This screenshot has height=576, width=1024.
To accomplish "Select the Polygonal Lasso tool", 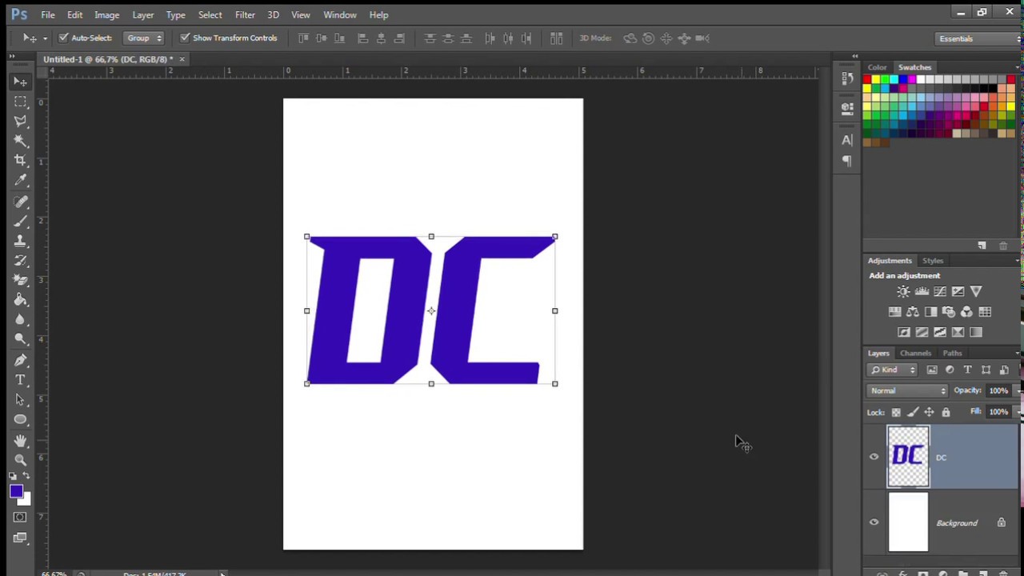I will 21,121.
